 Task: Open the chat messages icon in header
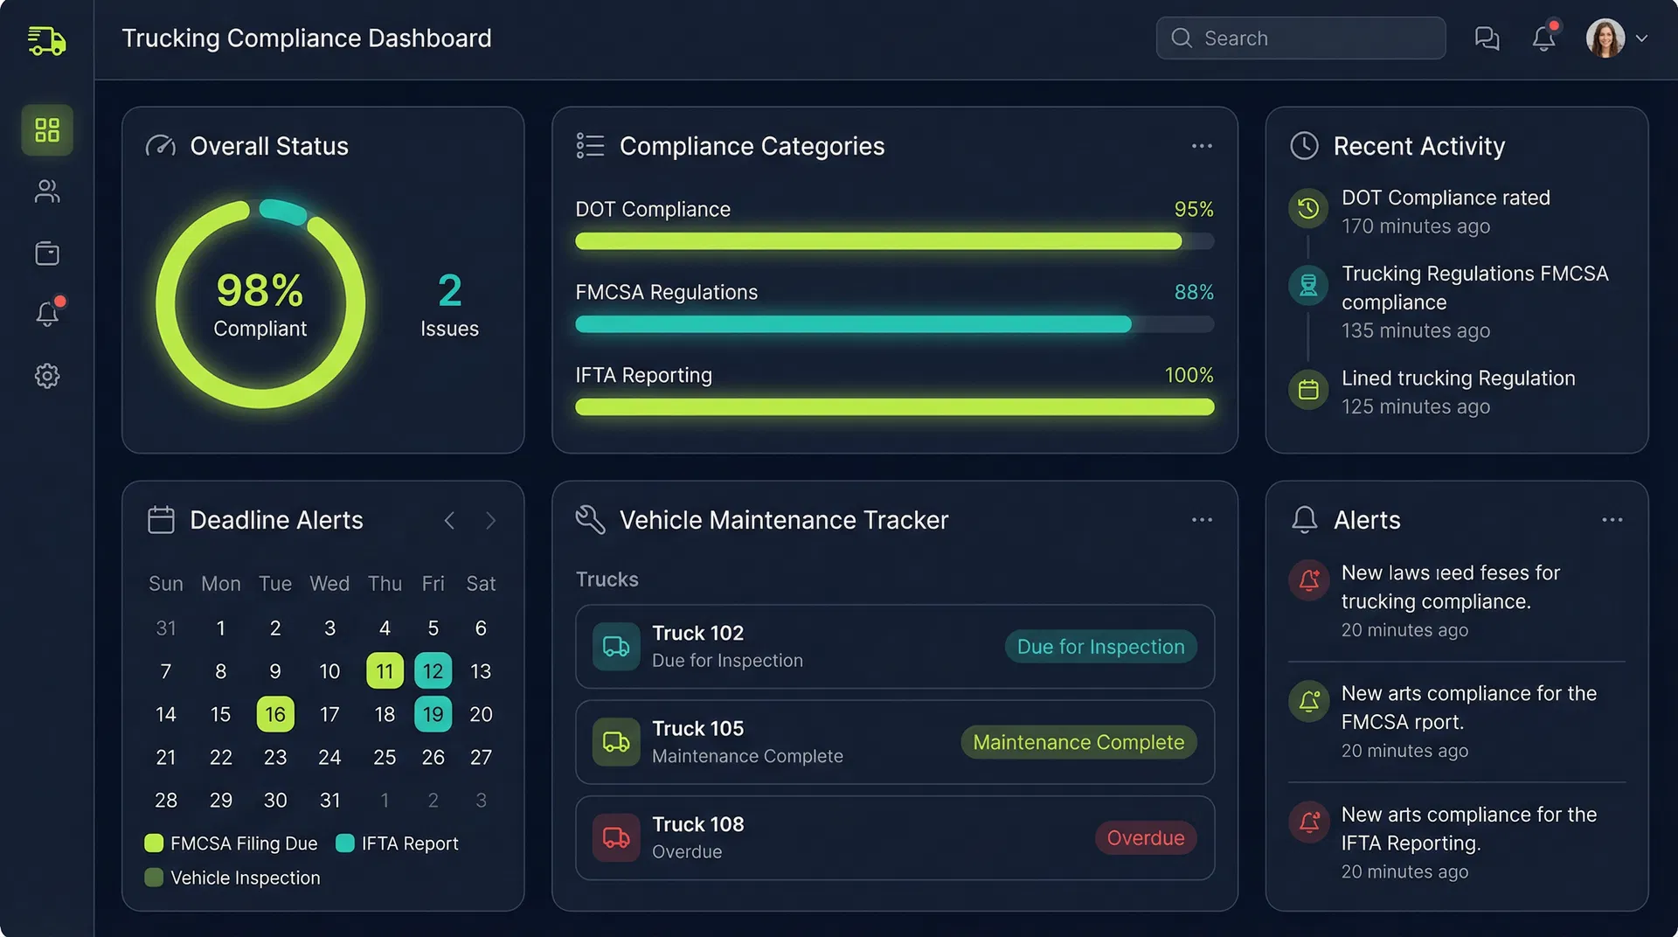click(1487, 38)
